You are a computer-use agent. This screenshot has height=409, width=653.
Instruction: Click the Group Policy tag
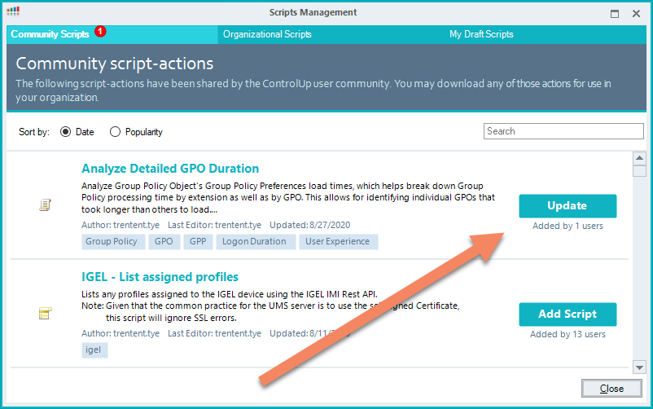tap(113, 242)
